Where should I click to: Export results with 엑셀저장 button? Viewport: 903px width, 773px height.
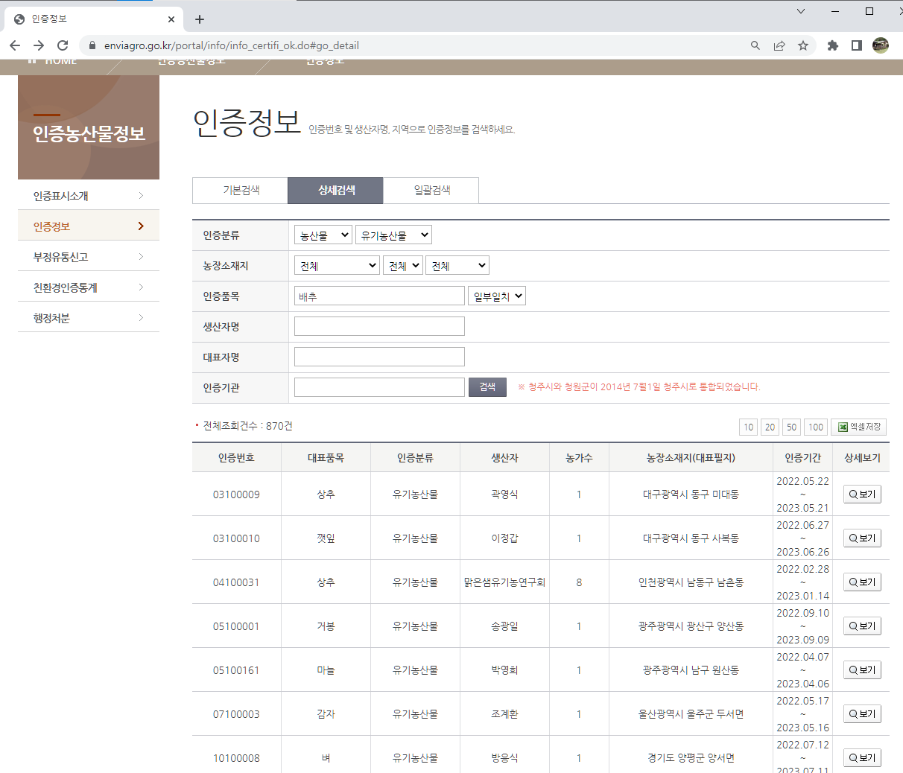(858, 427)
